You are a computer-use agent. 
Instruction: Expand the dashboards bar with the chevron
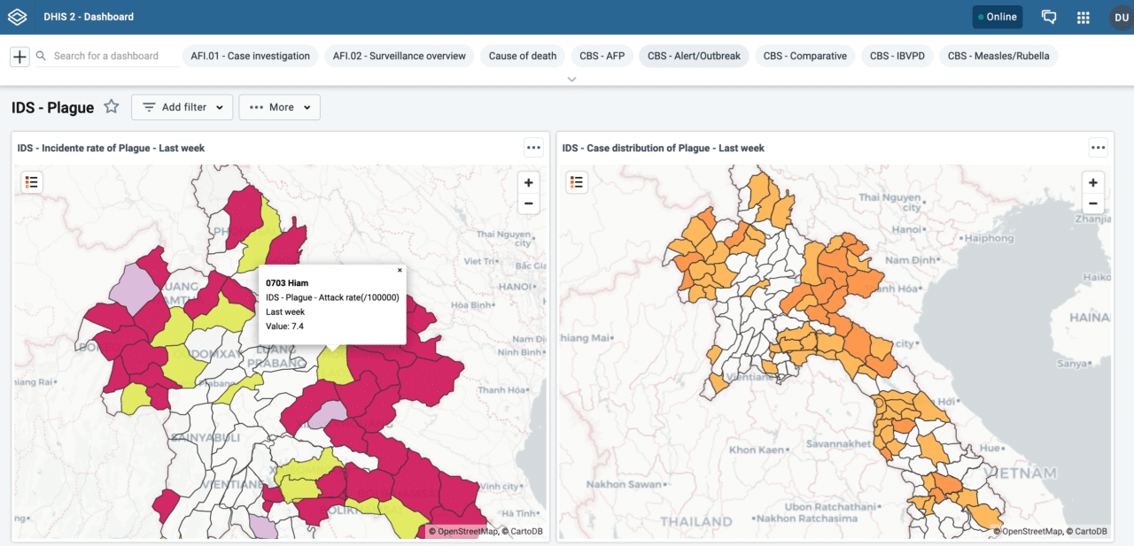click(x=571, y=79)
